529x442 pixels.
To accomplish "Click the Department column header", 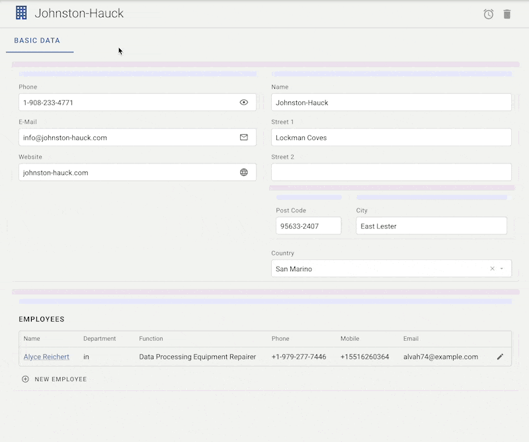I will pos(99,339).
